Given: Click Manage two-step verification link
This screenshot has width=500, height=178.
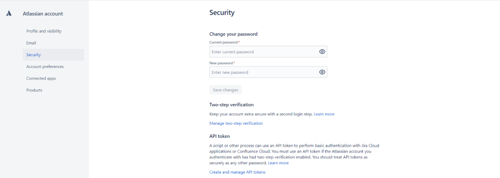Looking at the screenshot, I should click(236, 123).
